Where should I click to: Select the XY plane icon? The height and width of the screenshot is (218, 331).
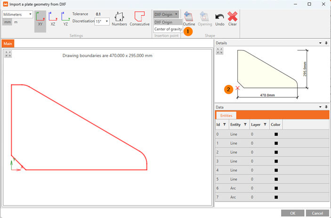click(40, 19)
